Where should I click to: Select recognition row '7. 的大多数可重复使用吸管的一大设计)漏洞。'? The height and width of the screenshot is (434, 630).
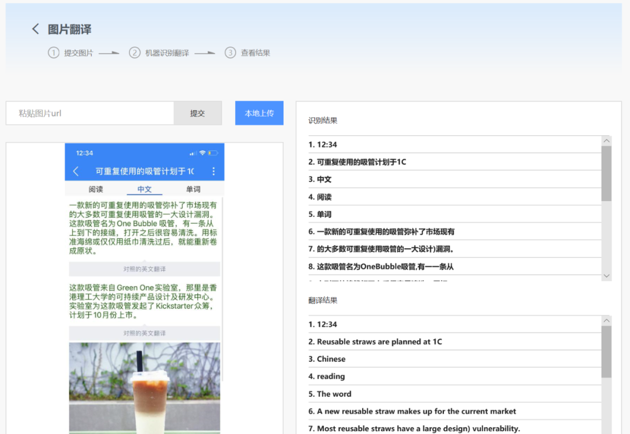(x=455, y=249)
